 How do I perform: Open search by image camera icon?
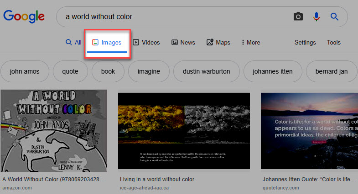click(x=298, y=17)
